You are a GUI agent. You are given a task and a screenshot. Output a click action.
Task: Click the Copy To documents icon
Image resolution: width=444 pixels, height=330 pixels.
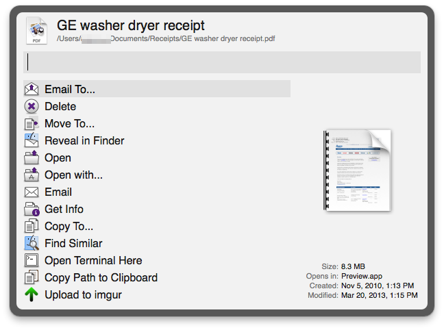(x=32, y=226)
